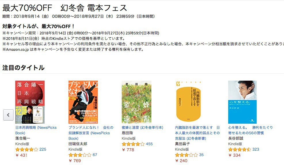View the 225 reviews for 日本再興戦略

pyautogui.click(x=43, y=149)
